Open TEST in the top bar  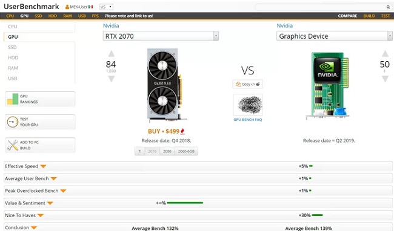[x=386, y=16]
